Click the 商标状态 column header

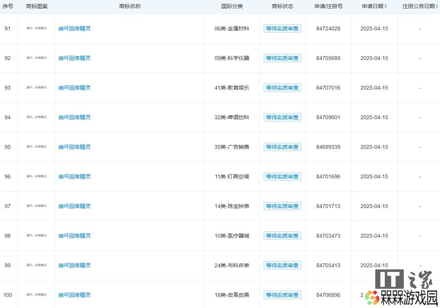283,6
